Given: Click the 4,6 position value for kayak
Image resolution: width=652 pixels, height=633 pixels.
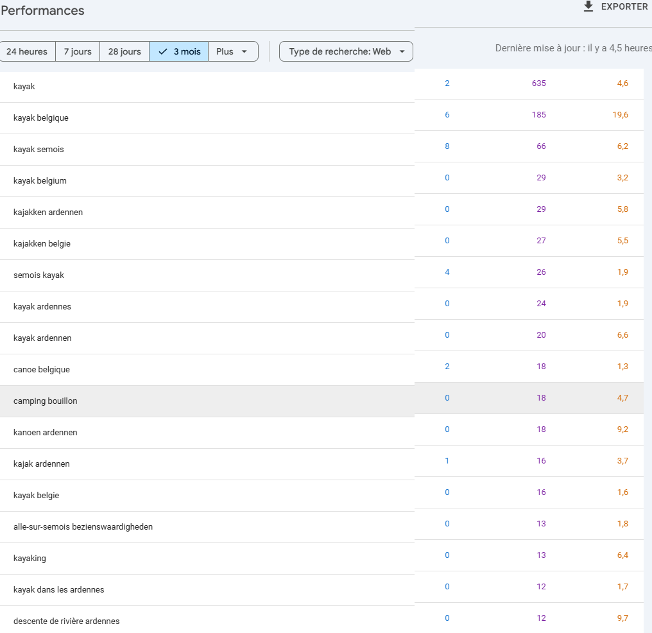Looking at the screenshot, I should [622, 83].
